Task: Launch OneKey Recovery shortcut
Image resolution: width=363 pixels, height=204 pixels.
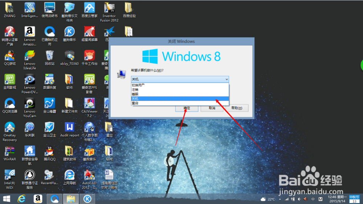Action: (10, 132)
